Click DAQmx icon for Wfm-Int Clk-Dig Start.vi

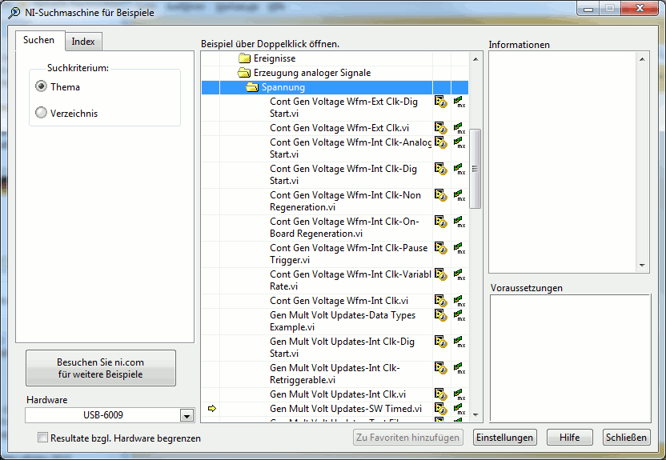(x=459, y=169)
